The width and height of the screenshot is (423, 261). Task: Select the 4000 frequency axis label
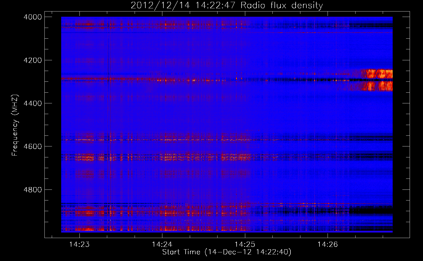click(33, 17)
